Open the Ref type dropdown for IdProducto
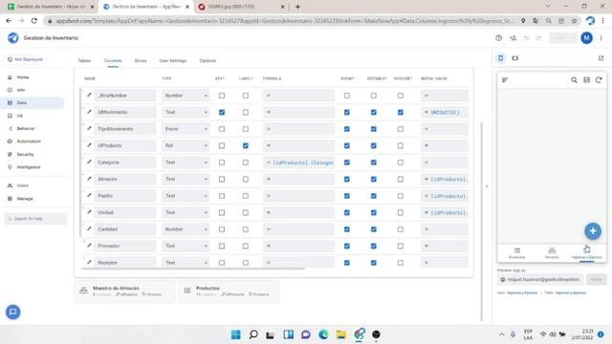612x344 pixels. [186, 145]
